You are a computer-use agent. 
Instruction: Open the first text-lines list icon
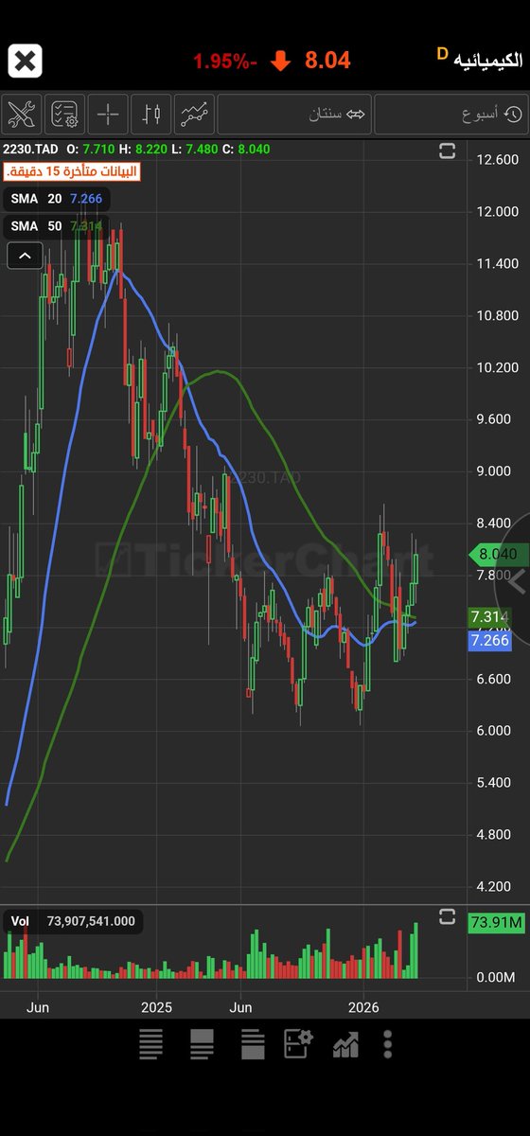[151, 1044]
